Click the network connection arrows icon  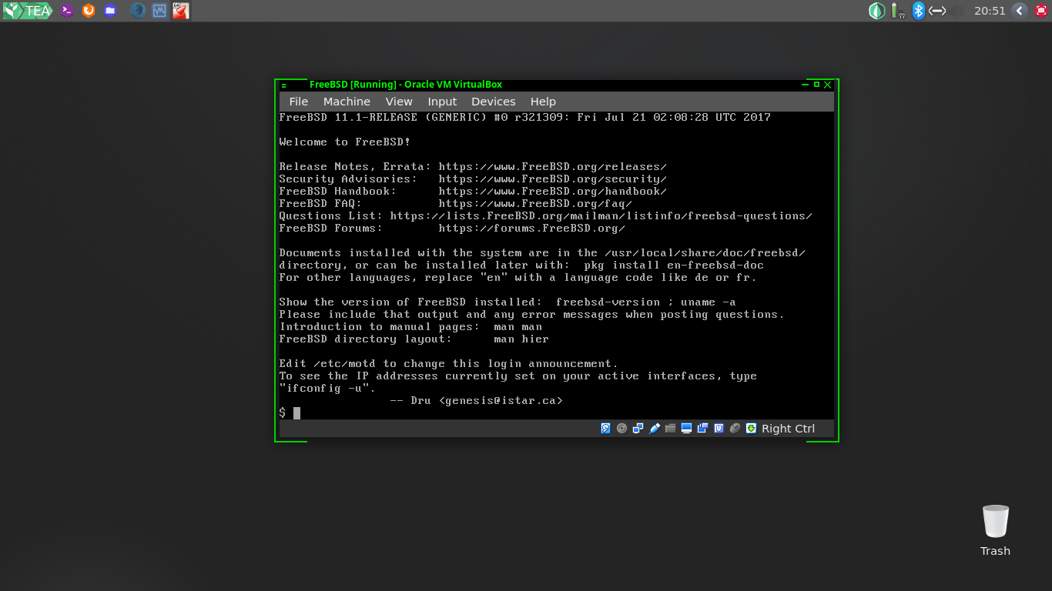937,11
